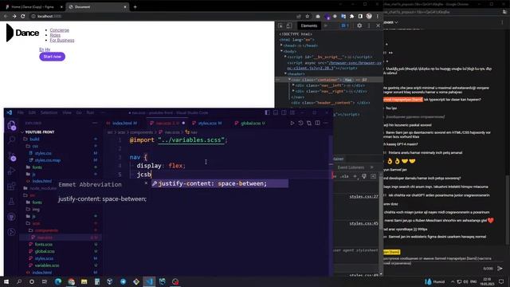Toggle device toolbar in Chrome DevTools
The width and height of the screenshot is (510, 287).
click(288, 26)
